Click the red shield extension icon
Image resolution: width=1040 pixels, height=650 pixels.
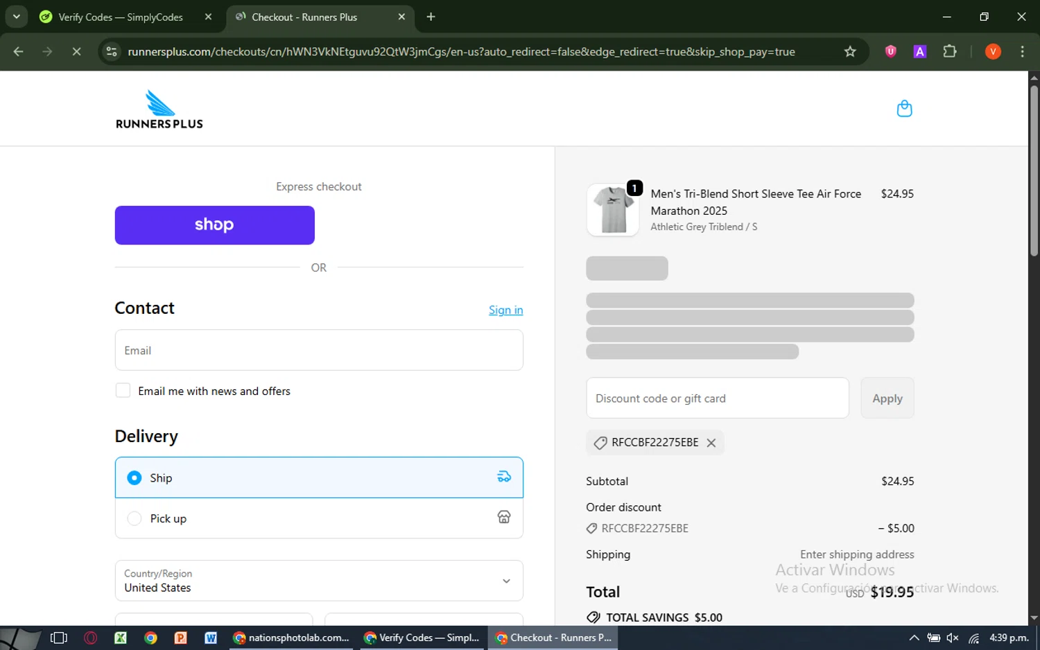(x=891, y=52)
